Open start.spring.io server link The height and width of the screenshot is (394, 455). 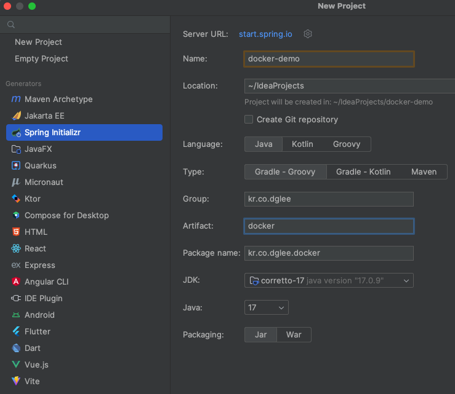point(265,34)
